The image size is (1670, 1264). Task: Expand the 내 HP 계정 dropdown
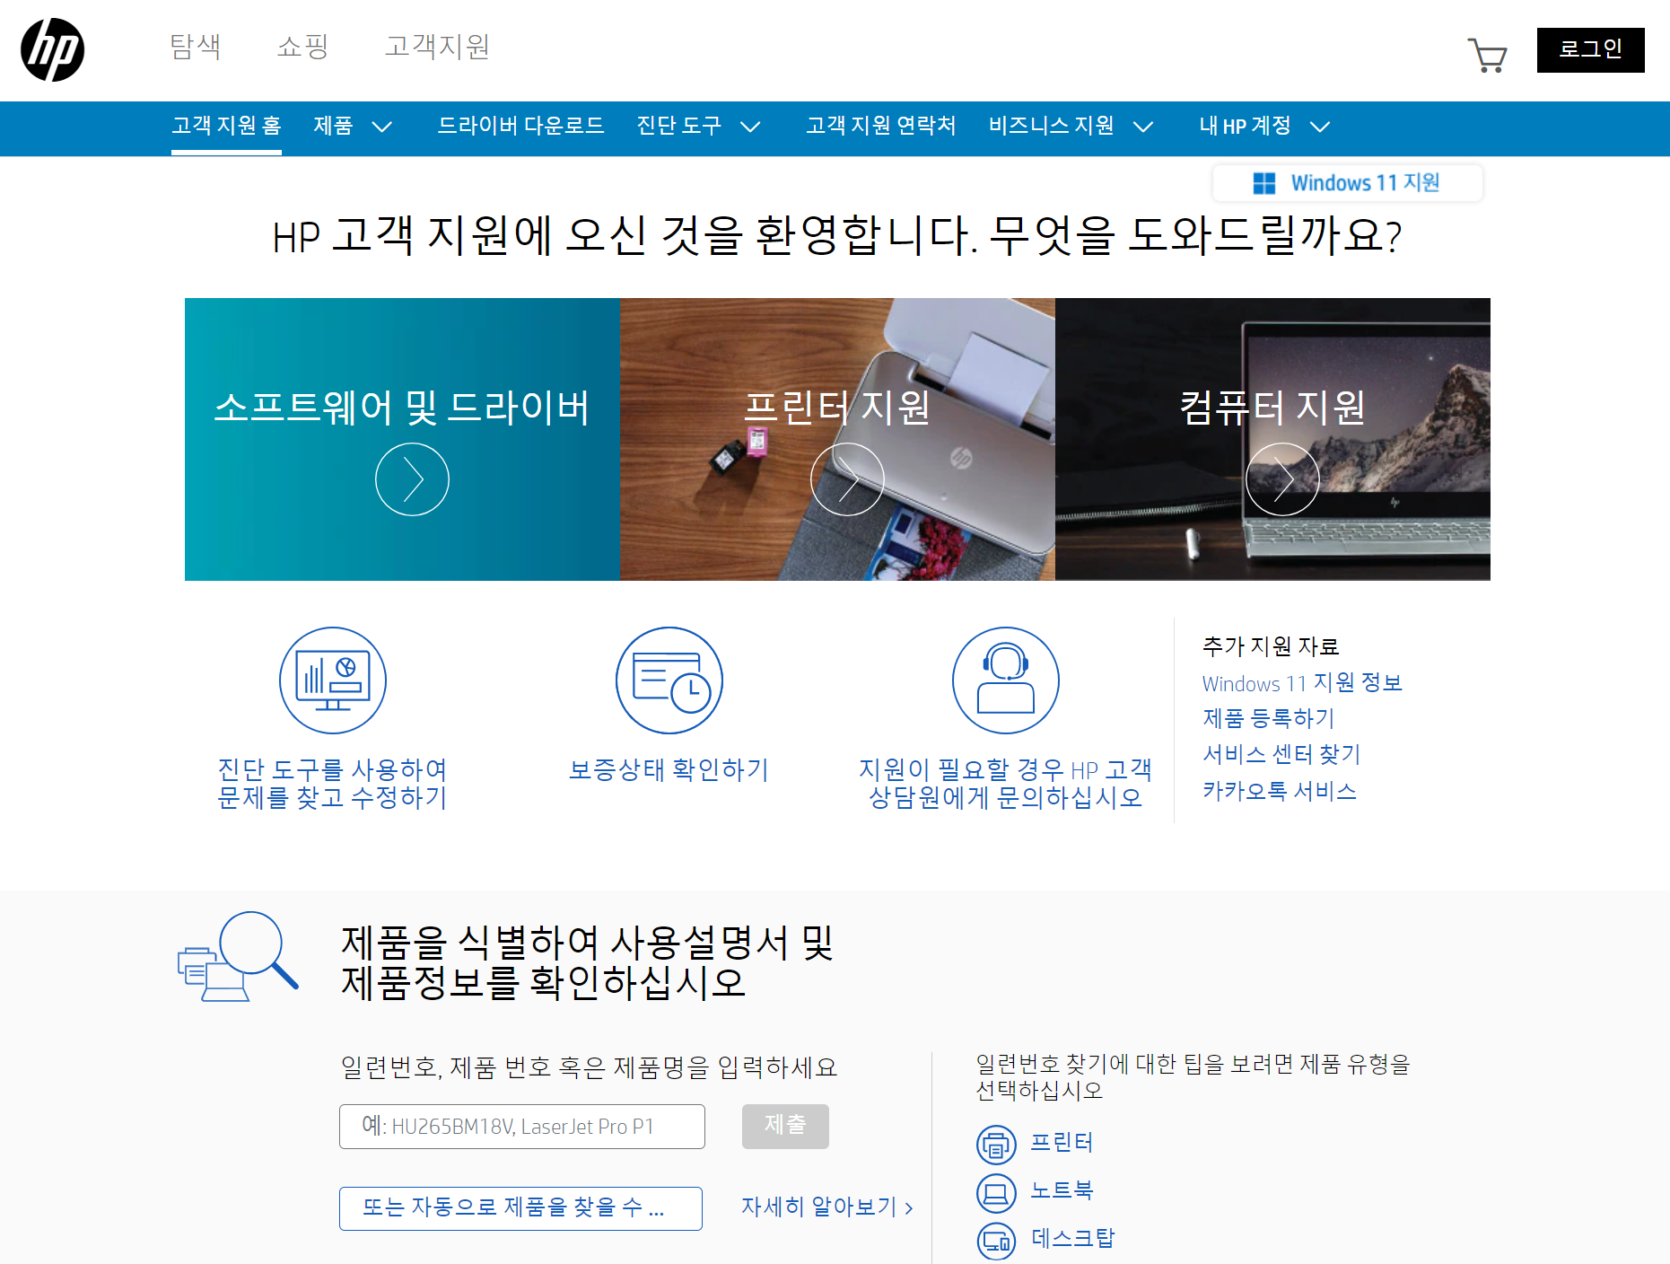(x=1263, y=127)
